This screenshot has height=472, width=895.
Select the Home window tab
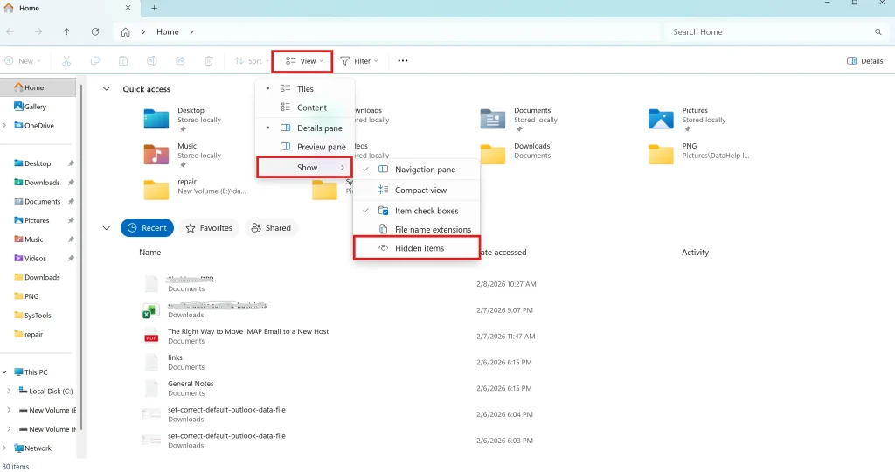(68, 8)
